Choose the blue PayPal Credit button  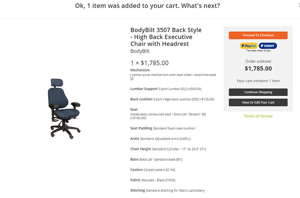tap(267, 46)
